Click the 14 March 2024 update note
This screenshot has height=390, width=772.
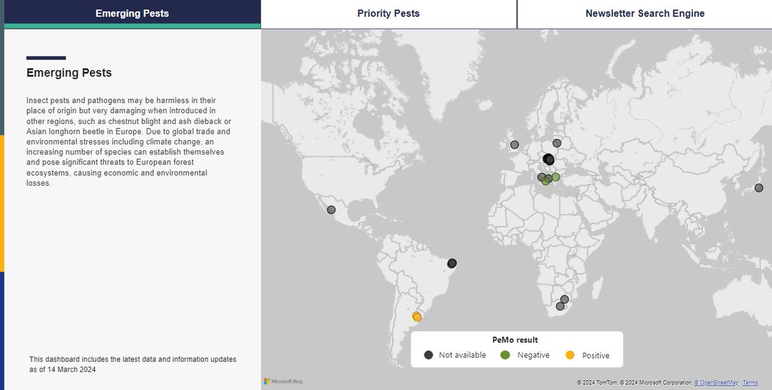tap(133, 364)
